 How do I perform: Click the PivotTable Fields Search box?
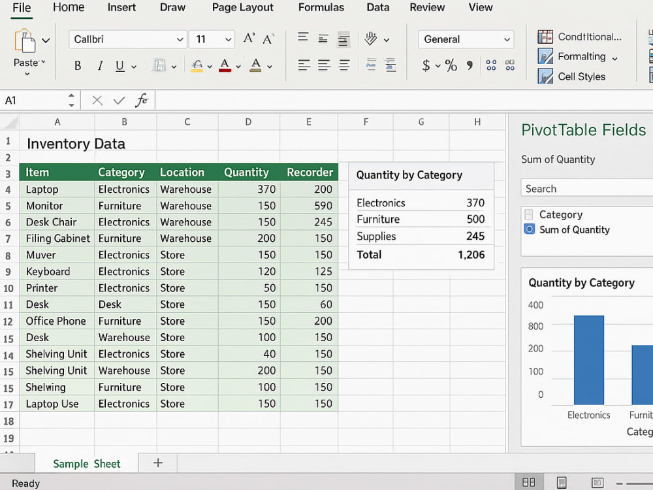(x=586, y=188)
